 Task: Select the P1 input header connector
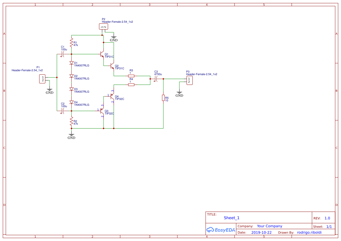pos(42,79)
